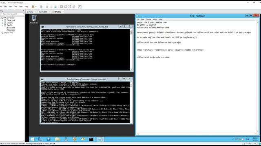This screenshot has width=261, height=146.
Task: Click the Windows Start button
Action: [x=32, y=139]
